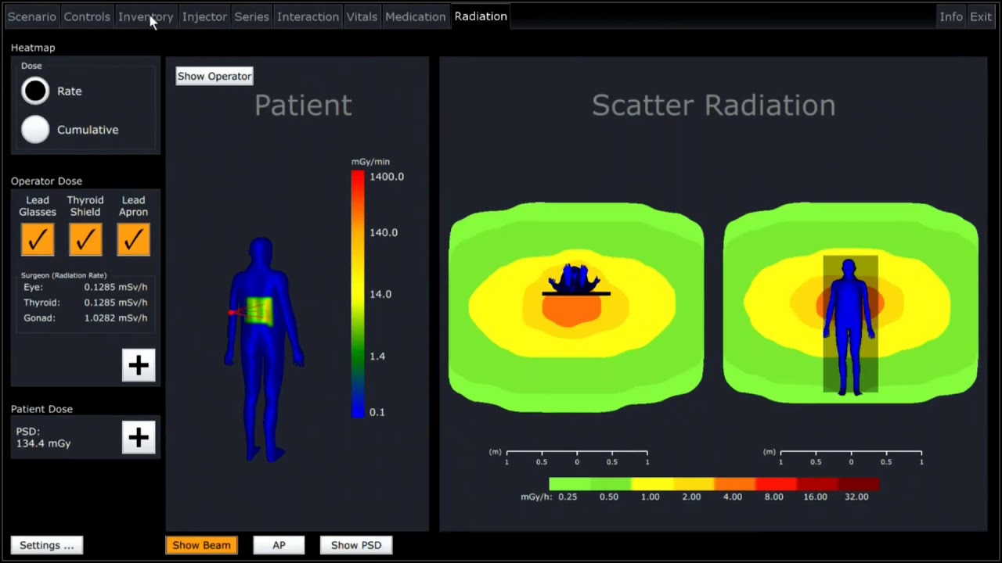Switch to the Controls tab

[x=87, y=16]
